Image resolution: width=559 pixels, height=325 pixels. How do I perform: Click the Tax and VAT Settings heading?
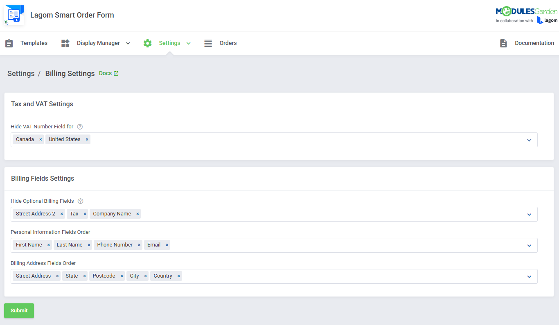tap(42, 104)
